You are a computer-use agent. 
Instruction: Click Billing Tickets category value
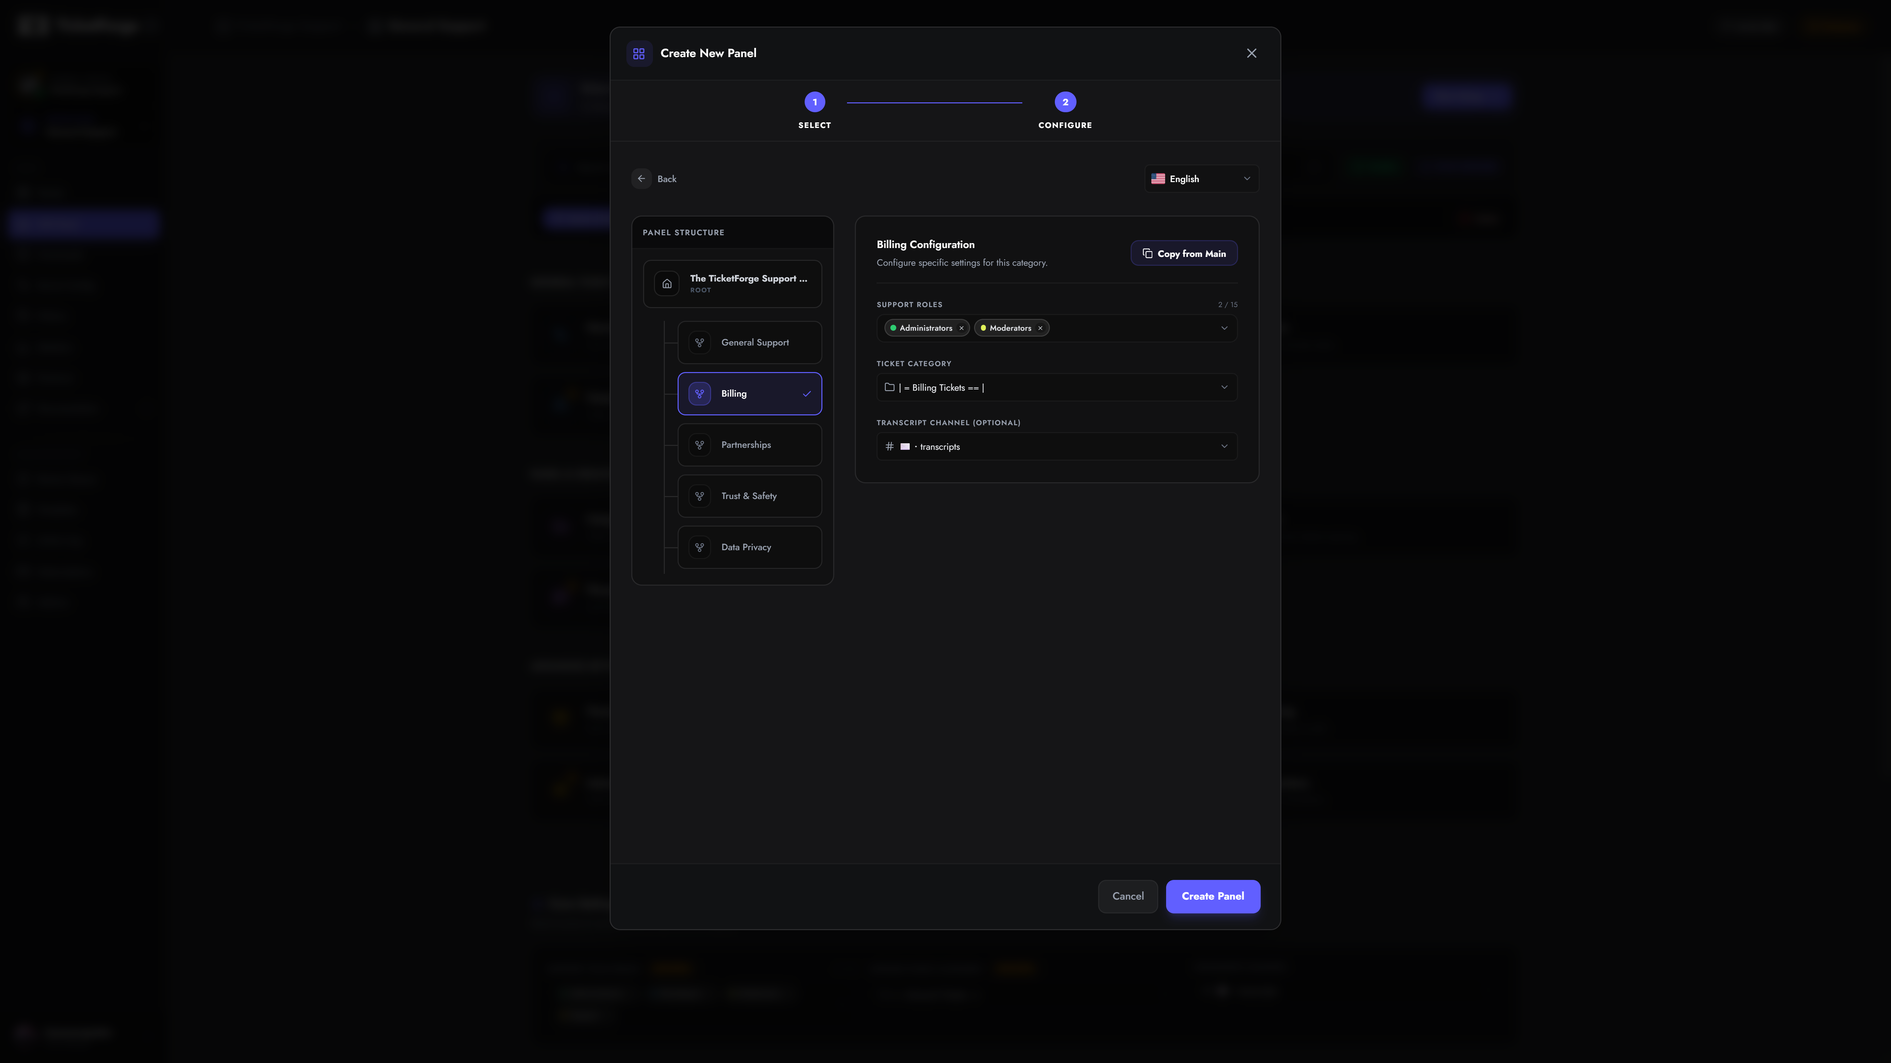tap(941, 387)
